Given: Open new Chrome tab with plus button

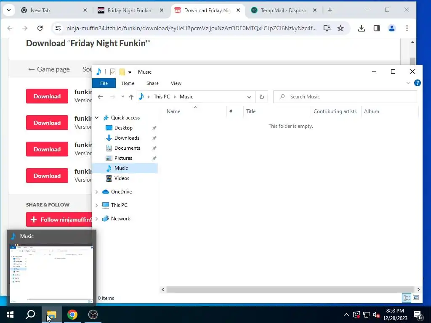Looking at the screenshot, I should [x=330, y=11].
